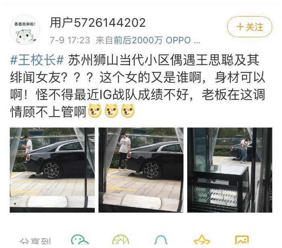Open the #王校长# hashtag topic
The width and height of the screenshot is (282, 248).
37,60
